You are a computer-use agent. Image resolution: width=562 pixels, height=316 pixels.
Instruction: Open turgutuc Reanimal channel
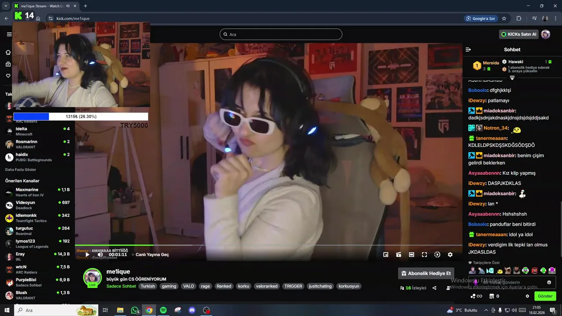tap(37, 231)
